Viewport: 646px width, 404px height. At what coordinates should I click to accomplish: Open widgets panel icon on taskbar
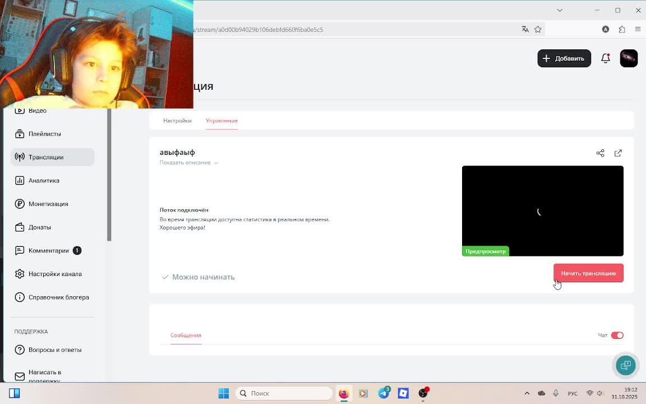pyautogui.click(x=15, y=393)
